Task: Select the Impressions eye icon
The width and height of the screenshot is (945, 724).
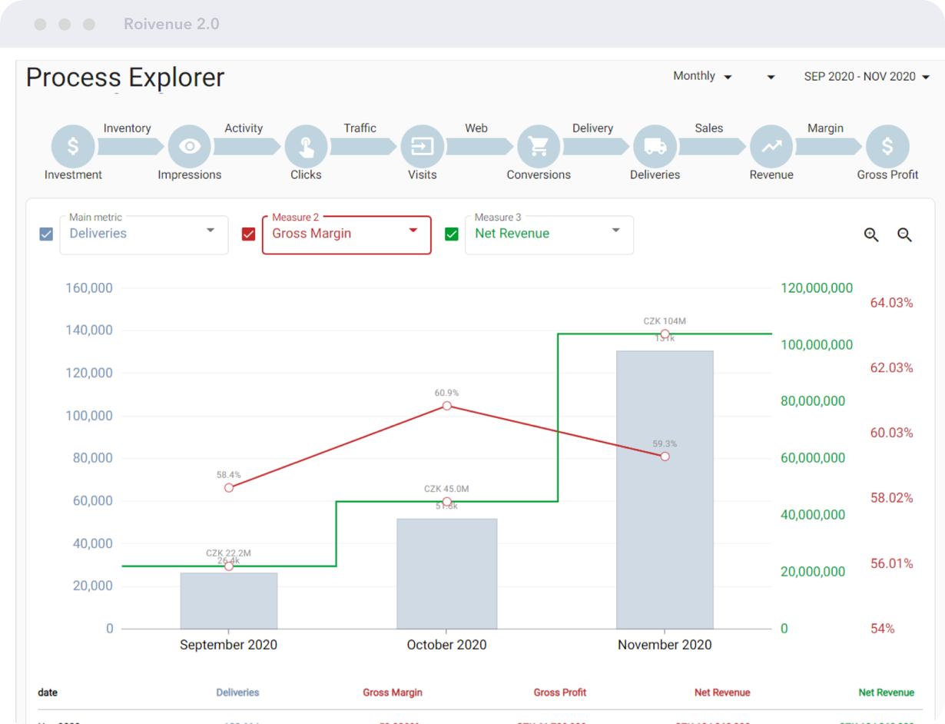Action: (189, 146)
